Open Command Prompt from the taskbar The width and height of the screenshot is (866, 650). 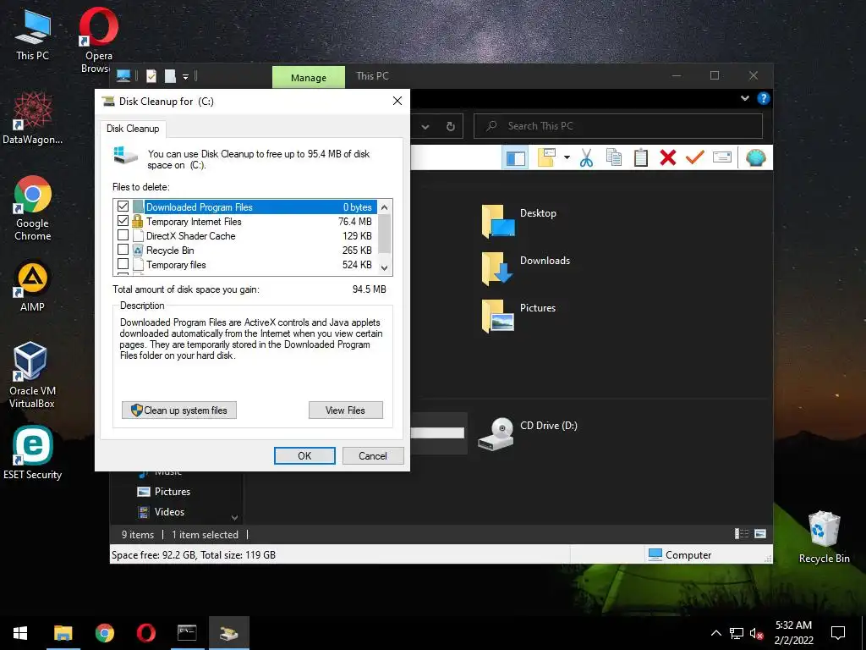(187, 633)
